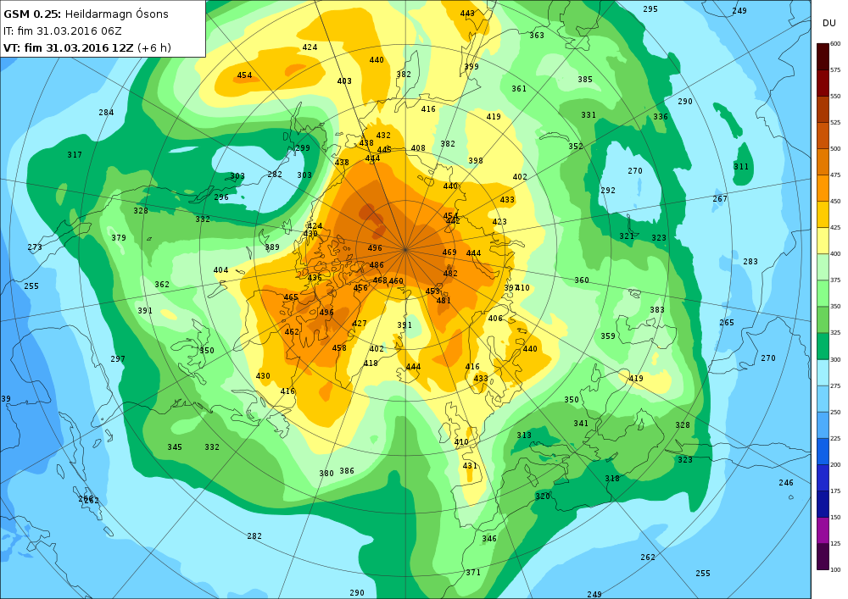This screenshot has height=599, width=848.
Task: Click the 283 ozone value
Action: (x=750, y=261)
